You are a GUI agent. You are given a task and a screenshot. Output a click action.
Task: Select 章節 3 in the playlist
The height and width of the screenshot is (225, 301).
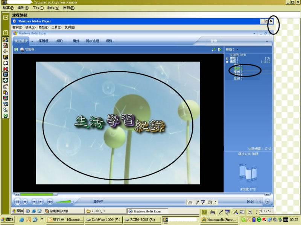[238, 72]
